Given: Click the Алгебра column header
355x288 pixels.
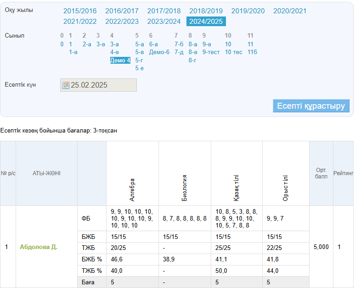Looking at the screenshot, I should [x=132, y=189].
